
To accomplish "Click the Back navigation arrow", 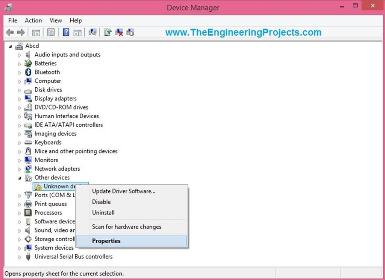I will [9, 32].
